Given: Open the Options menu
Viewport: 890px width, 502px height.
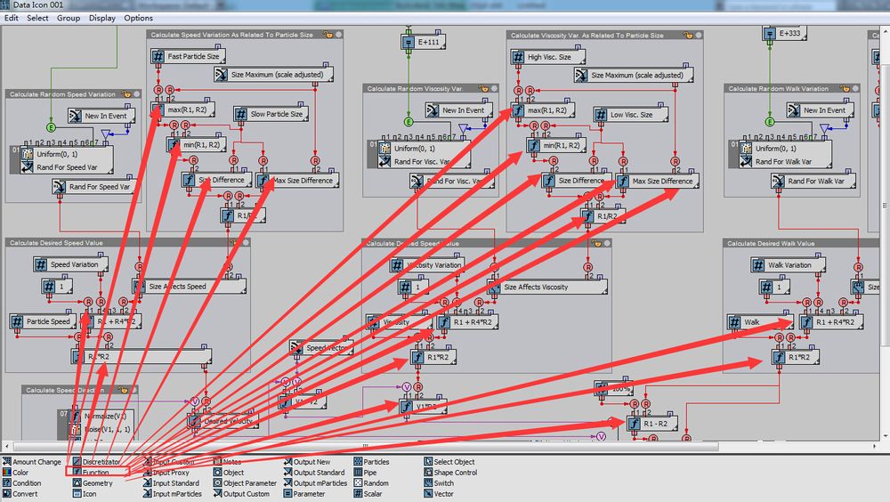Looking at the screenshot, I should point(139,18).
